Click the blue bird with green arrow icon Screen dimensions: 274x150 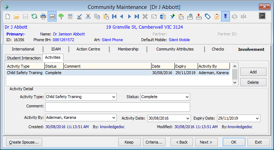click(x=172, y=16)
